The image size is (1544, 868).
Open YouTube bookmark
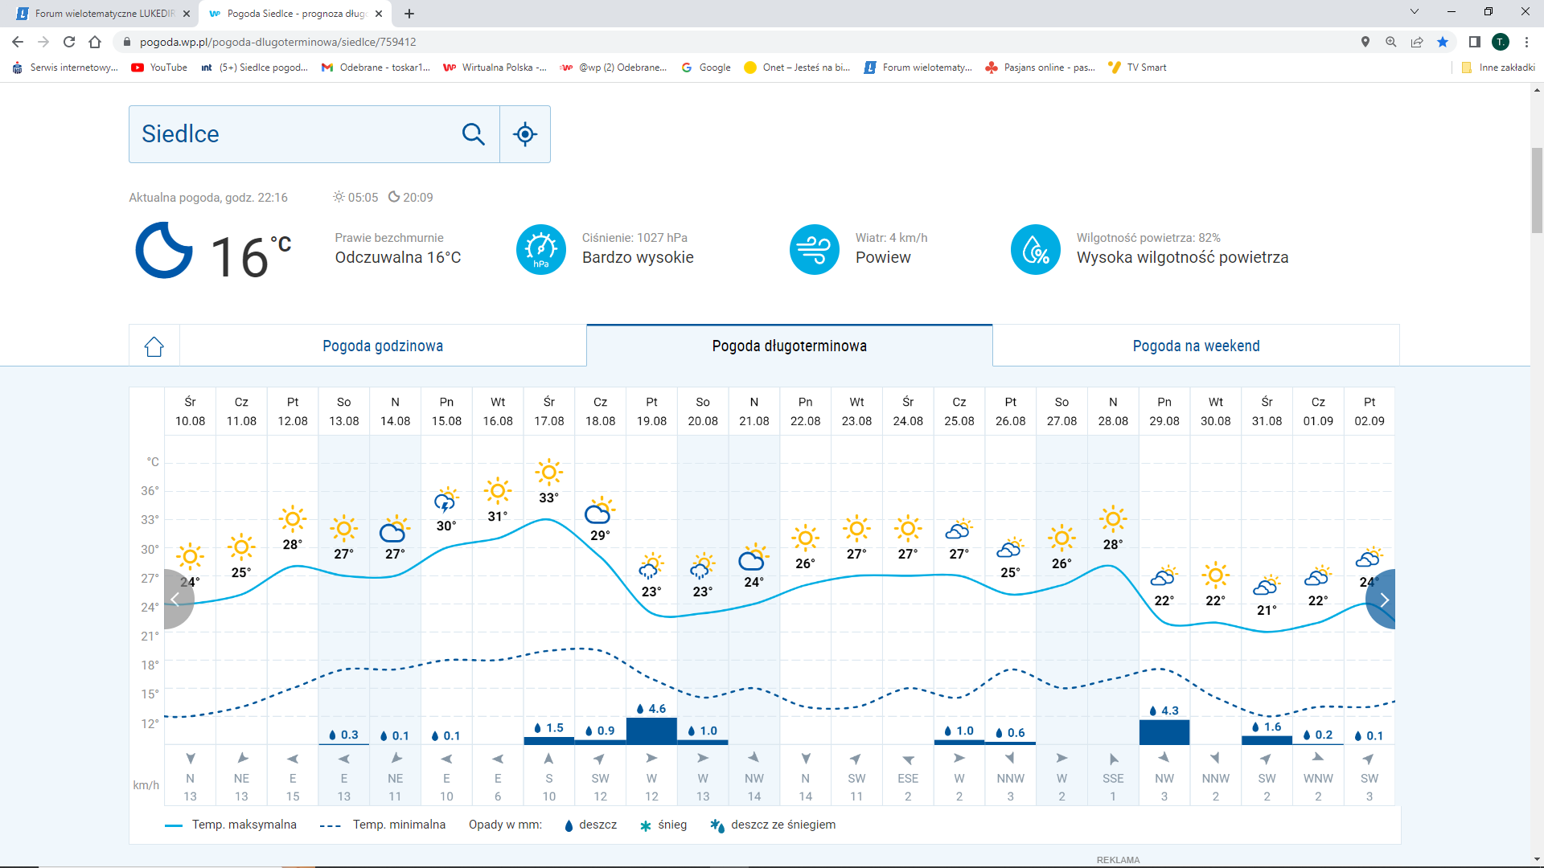159,68
